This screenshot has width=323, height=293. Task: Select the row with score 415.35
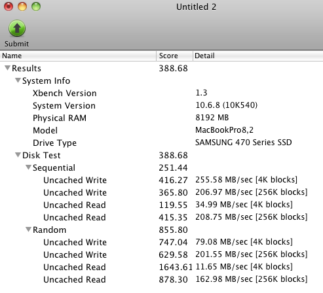[161, 217]
